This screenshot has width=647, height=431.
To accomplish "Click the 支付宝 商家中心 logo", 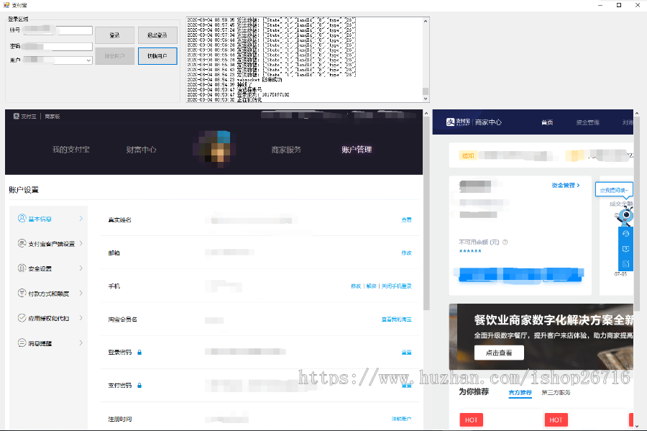I will point(474,122).
